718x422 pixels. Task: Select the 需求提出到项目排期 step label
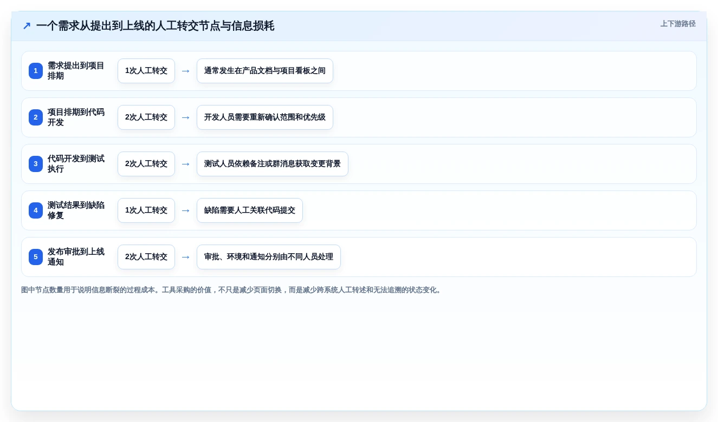click(x=76, y=71)
